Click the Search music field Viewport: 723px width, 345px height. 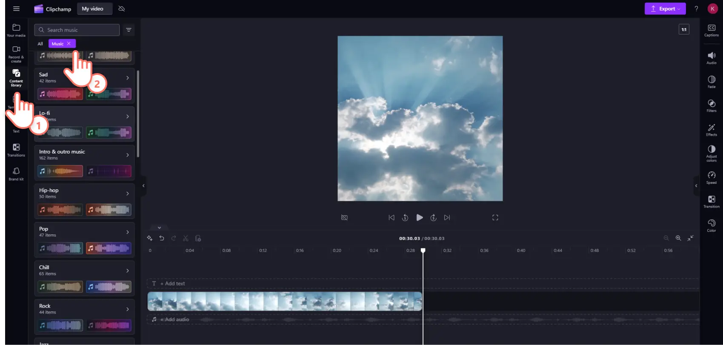(x=77, y=30)
